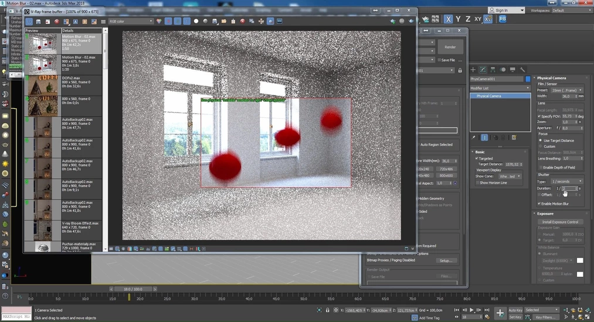594x322 pixels.
Task: Toggle the Targeted checkbox
Action: pyautogui.click(x=477, y=158)
